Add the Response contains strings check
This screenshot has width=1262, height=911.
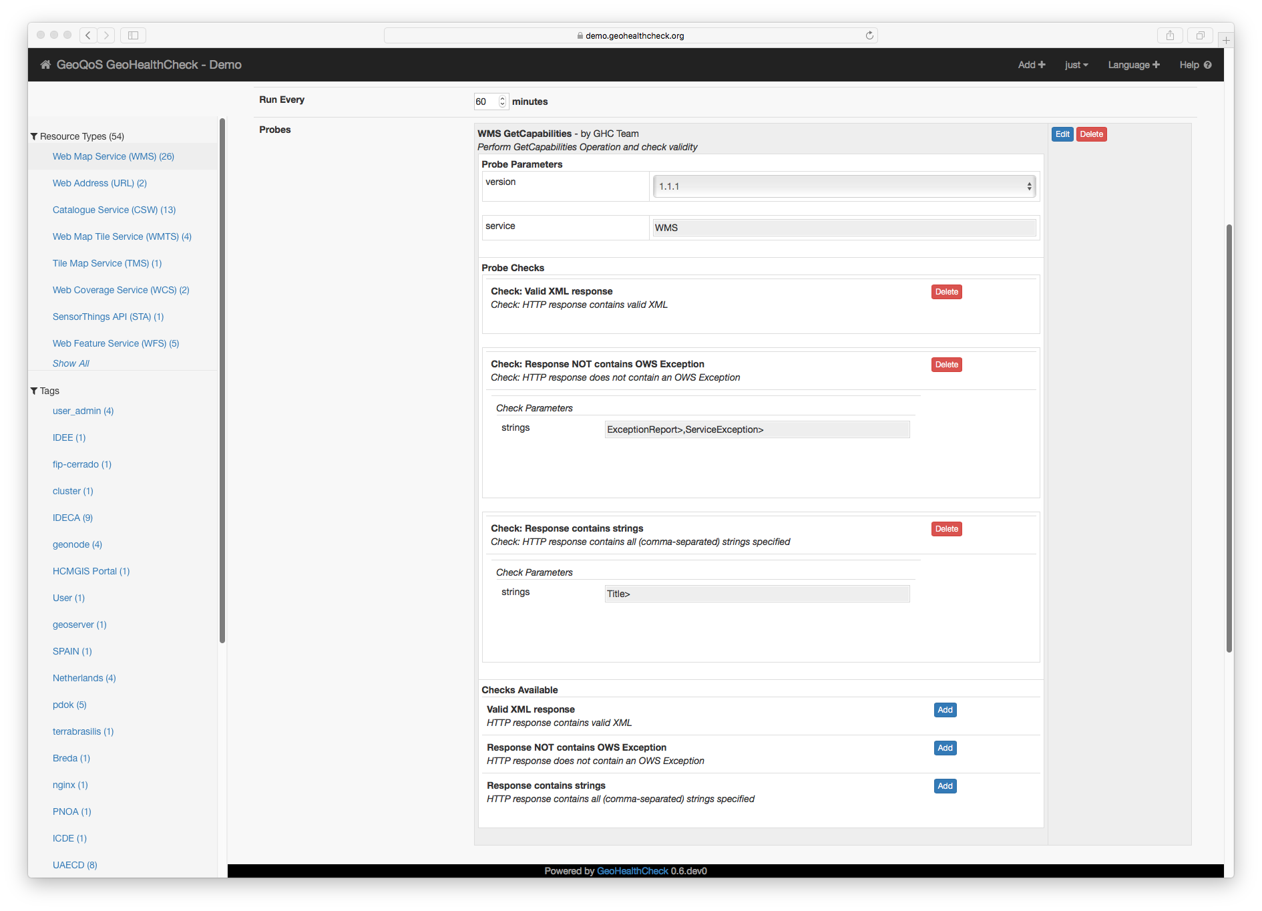pos(945,786)
